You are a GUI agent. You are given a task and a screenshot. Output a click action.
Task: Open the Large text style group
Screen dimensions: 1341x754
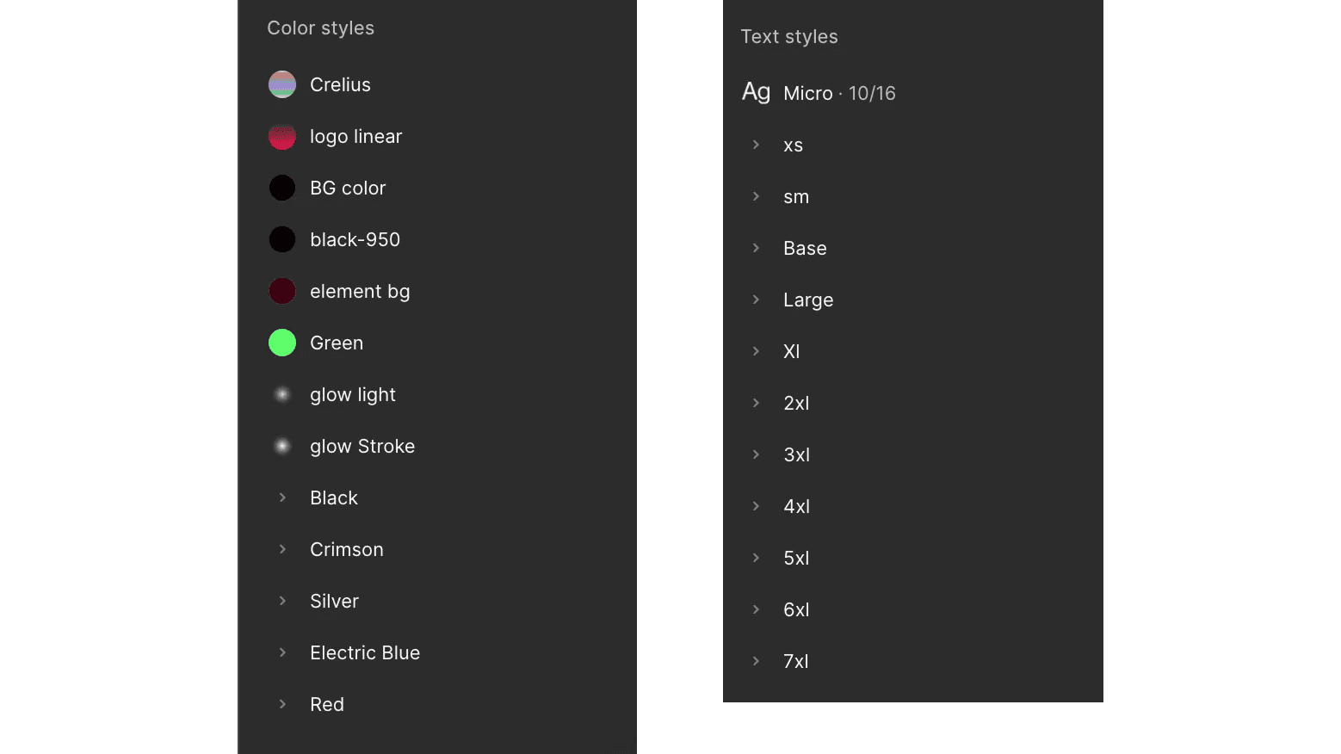(756, 300)
